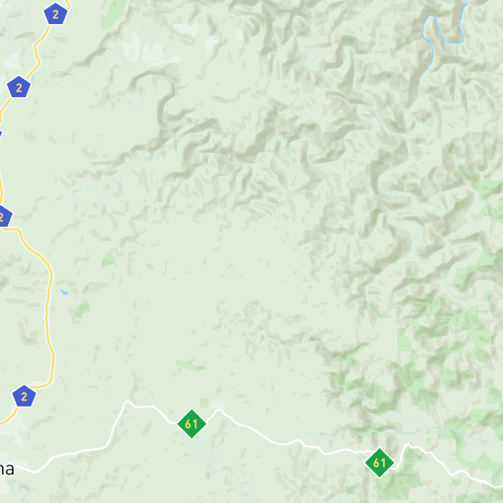Select the lowest Route 2 pentagon shield
The width and height of the screenshot is (503, 503).
[24, 396]
